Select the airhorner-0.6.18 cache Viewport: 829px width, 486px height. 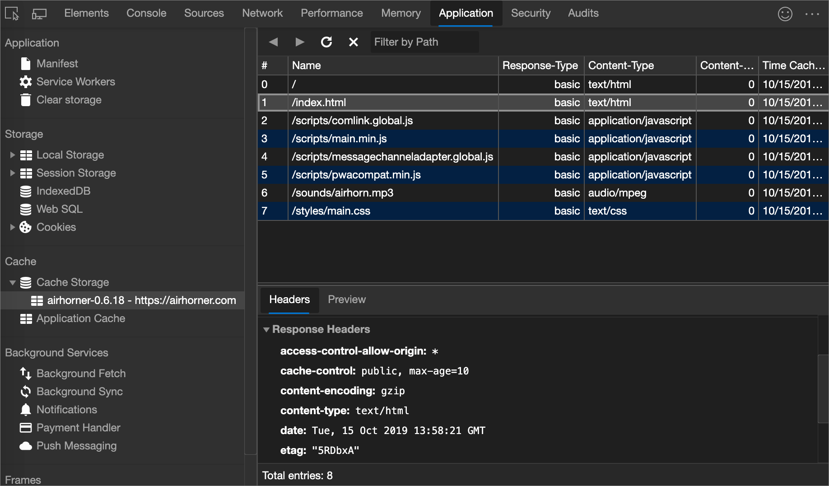click(141, 300)
